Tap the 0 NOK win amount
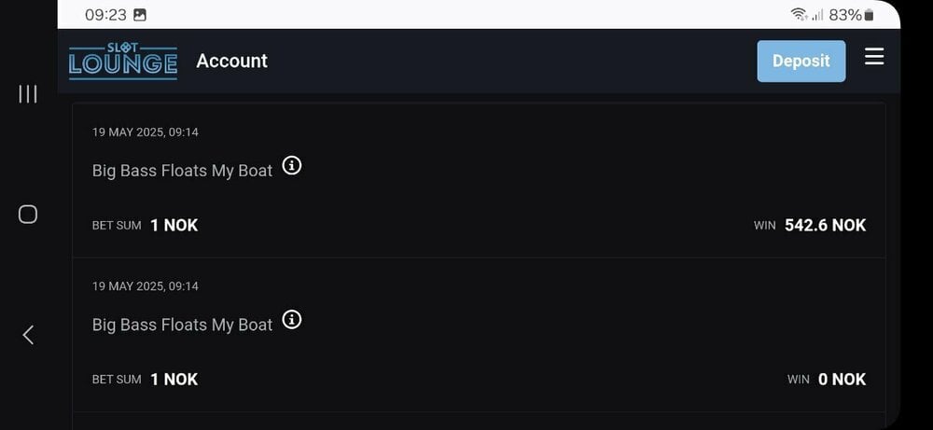 pos(842,379)
